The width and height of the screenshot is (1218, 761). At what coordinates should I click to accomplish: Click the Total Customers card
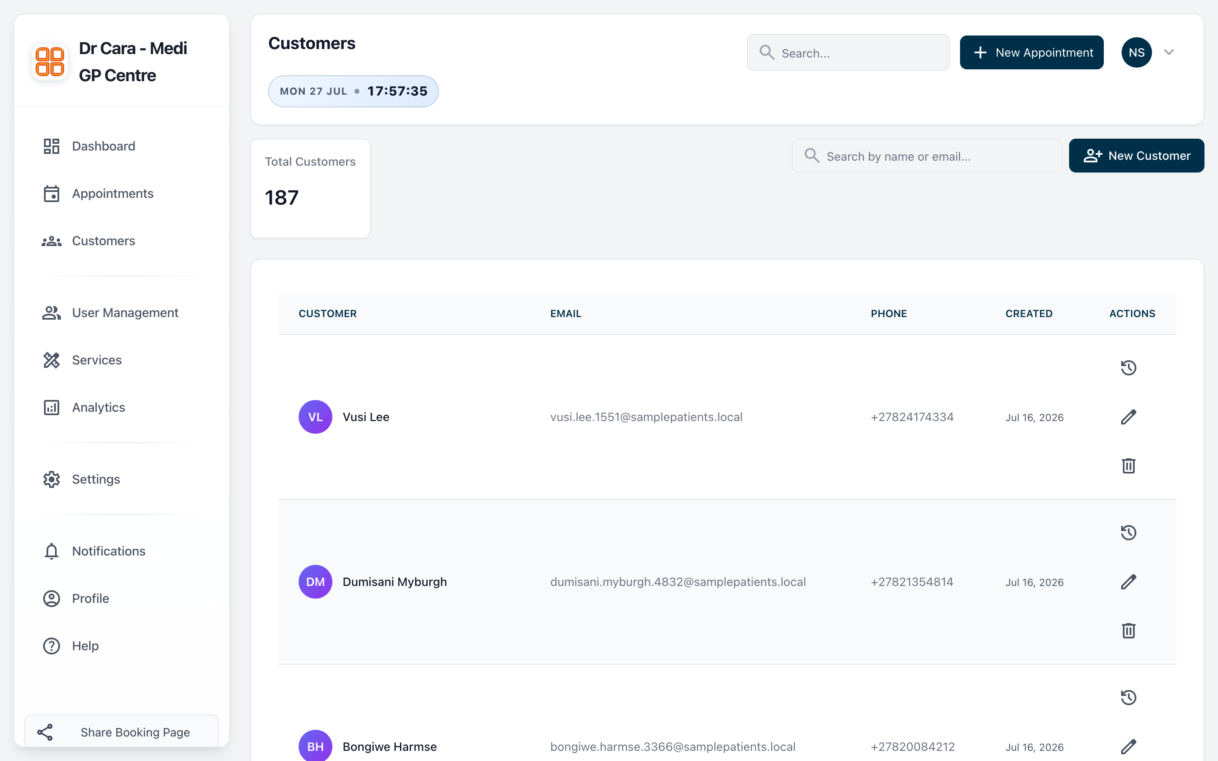[x=310, y=188]
